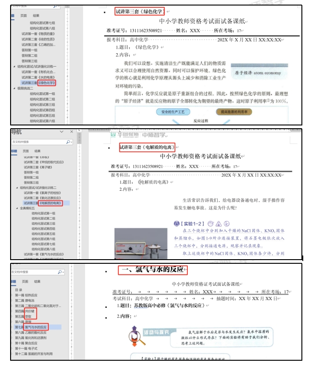The width and height of the screenshot is (312, 369).
Task: Click the search magnifier icon in the 导航 pane
Action: (68, 142)
